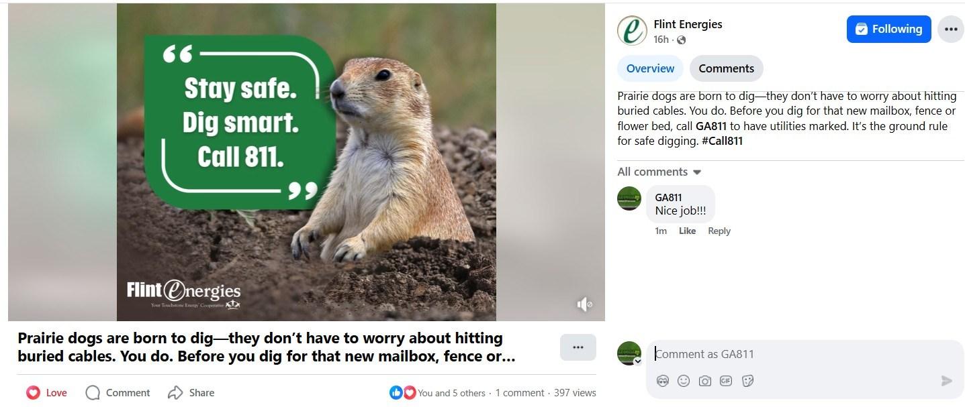Image resolution: width=965 pixels, height=407 pixels.
Task: Add a GIF to the comment
Action: pyautogui.click(x=726, y=381)
